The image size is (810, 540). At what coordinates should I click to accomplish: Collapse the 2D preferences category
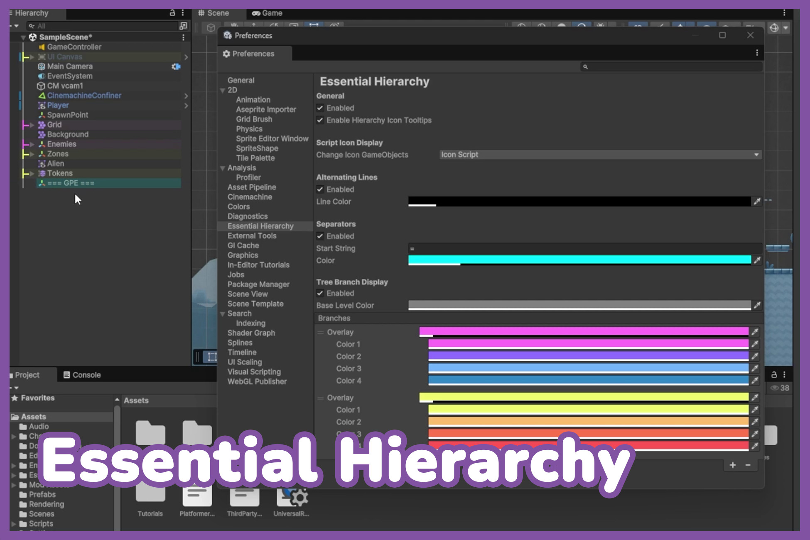[223, 90]
